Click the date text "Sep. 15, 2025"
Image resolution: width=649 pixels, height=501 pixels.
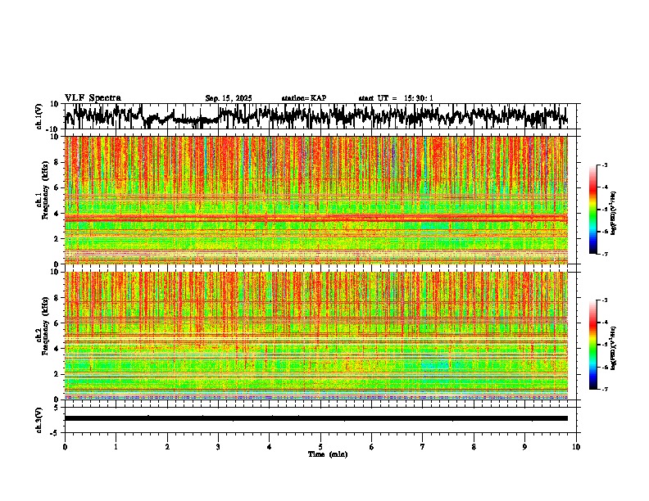229,98
